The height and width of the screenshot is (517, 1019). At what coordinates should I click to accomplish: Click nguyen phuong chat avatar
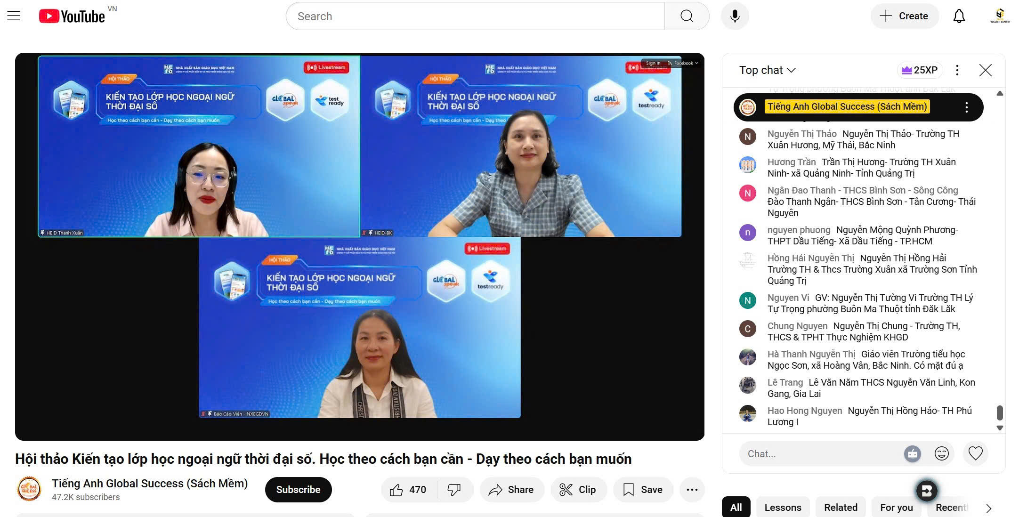(748, 233)
